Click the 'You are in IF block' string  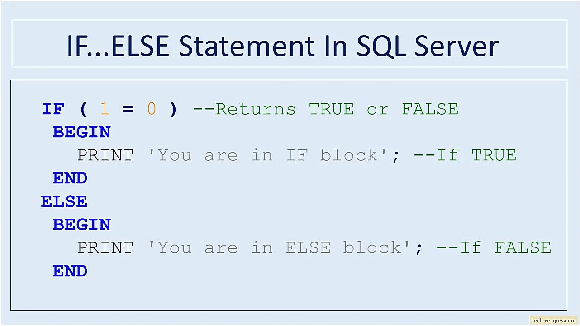268,155
